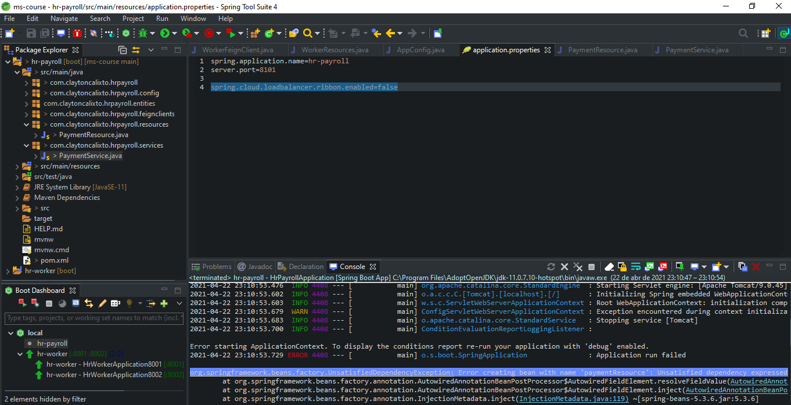Open the Run button dropdown arrow
Viewport: 791px width, 405px height.
coord(174,34)
